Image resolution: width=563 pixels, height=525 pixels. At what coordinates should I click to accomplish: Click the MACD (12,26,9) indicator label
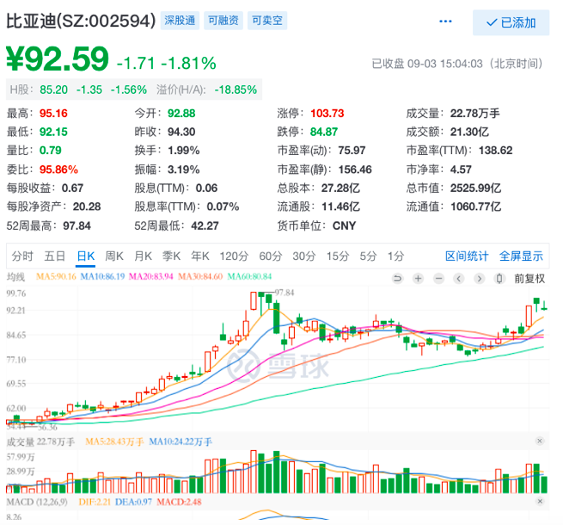pyautogui.click(x=37, y=502)
